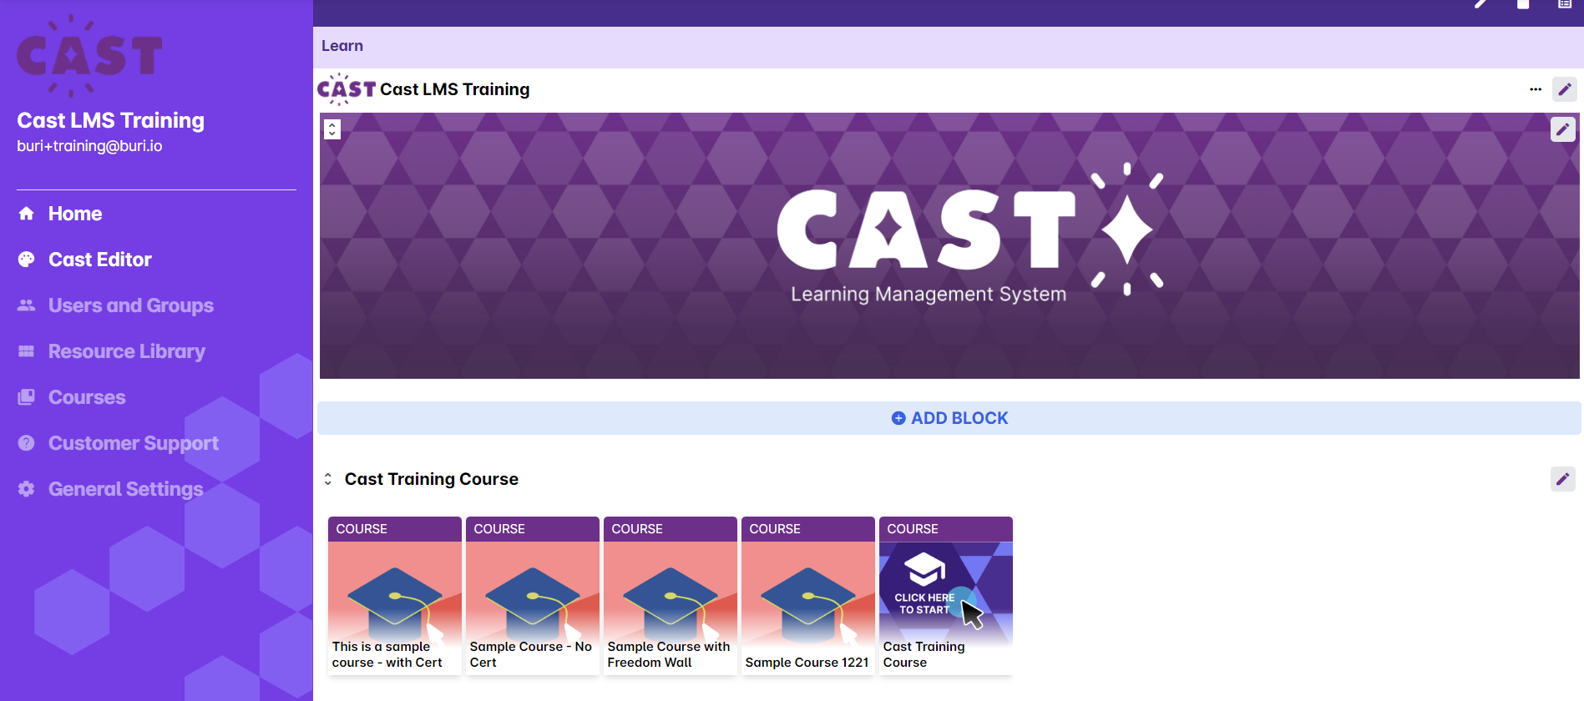This screenshot has height=701, width=1584.
Task: Open the three-dot options beside Cast LMS Training
Action: (x=1536, y=89)
